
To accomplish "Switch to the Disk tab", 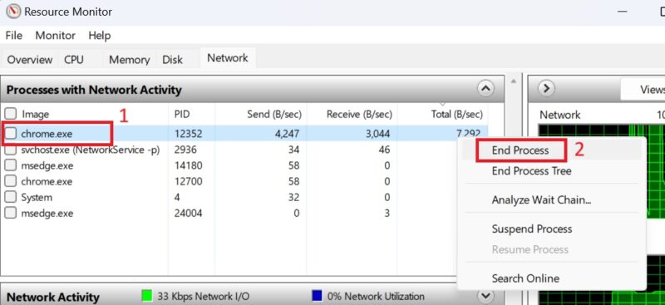I will point(172,60).
